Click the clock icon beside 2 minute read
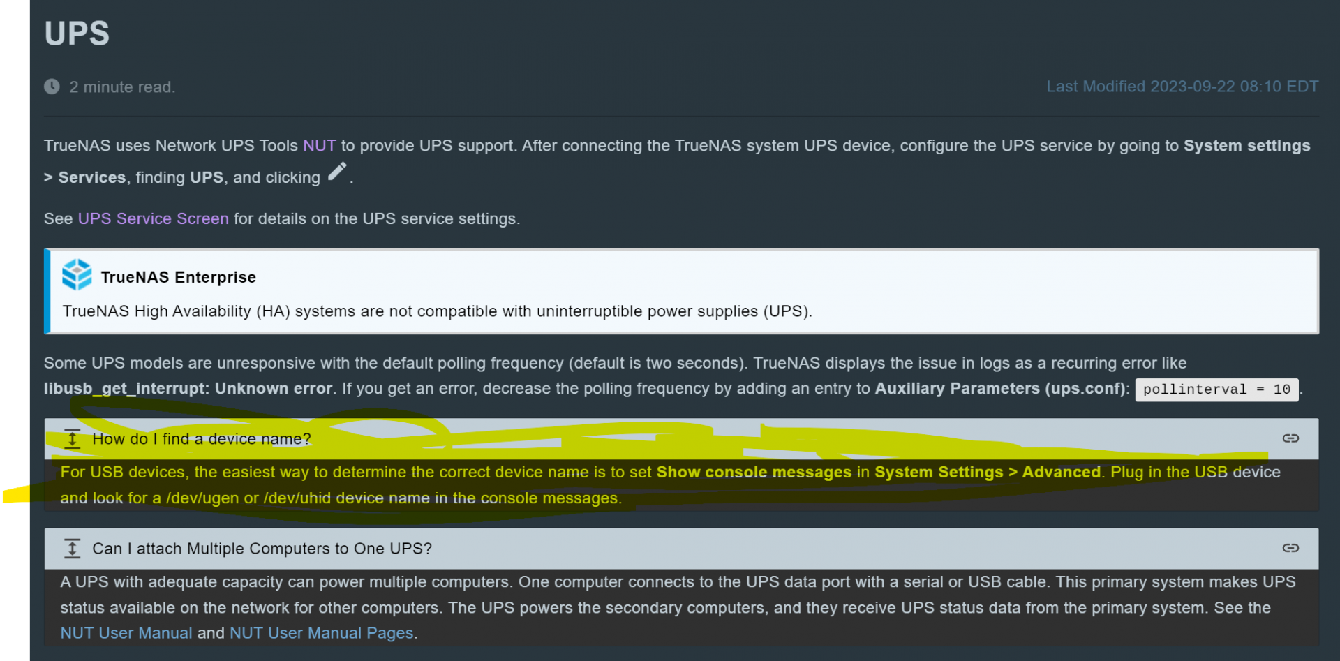This screenshot has width=1340, height=661. [52, 87]
